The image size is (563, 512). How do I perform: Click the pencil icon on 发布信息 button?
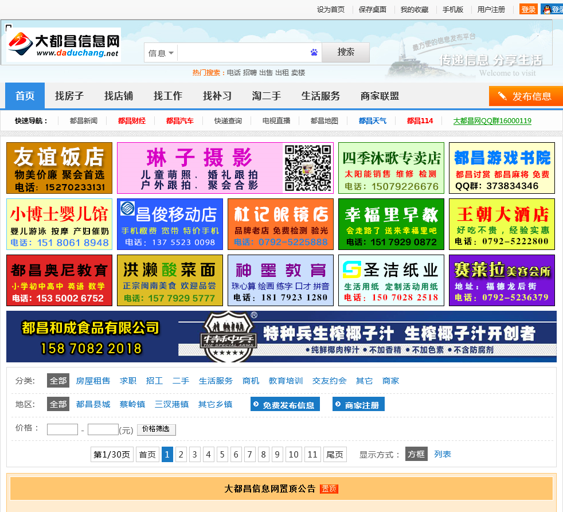coord(502,96)
